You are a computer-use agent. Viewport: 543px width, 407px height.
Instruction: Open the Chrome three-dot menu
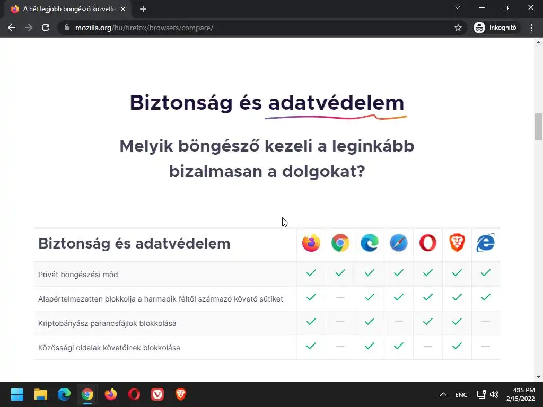[x=531, y=28]
